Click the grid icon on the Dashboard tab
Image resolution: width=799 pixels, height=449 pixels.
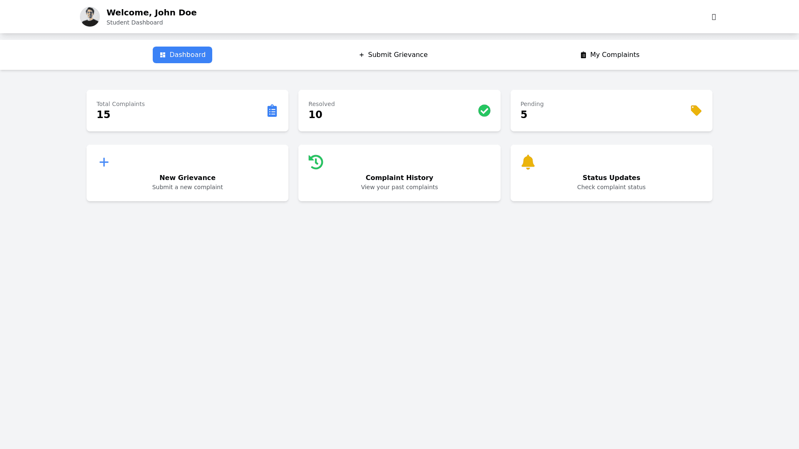(x=163, y=55)
